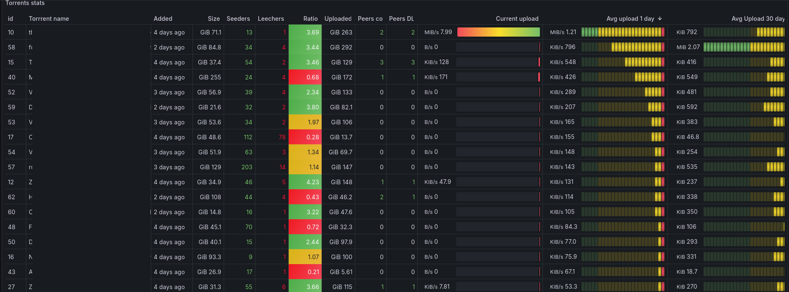Sort by the Seeders column header
Viewport: 789px width, 292px height.
pos(238,19)
